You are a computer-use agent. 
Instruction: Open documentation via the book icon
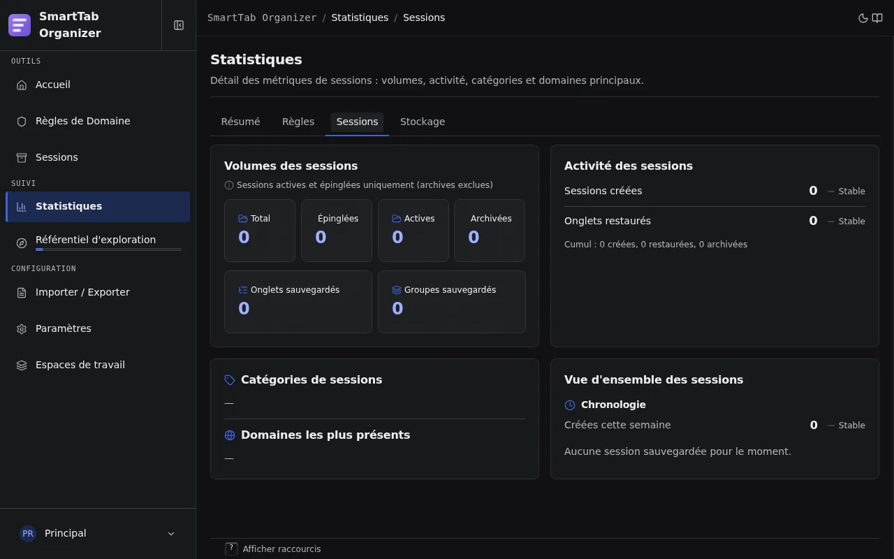(x=877, y=18)
